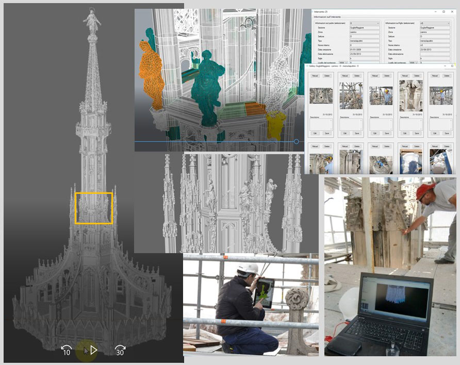
Task: Edit description of fourth top-row Gallery photo
Action: (405, 134)
